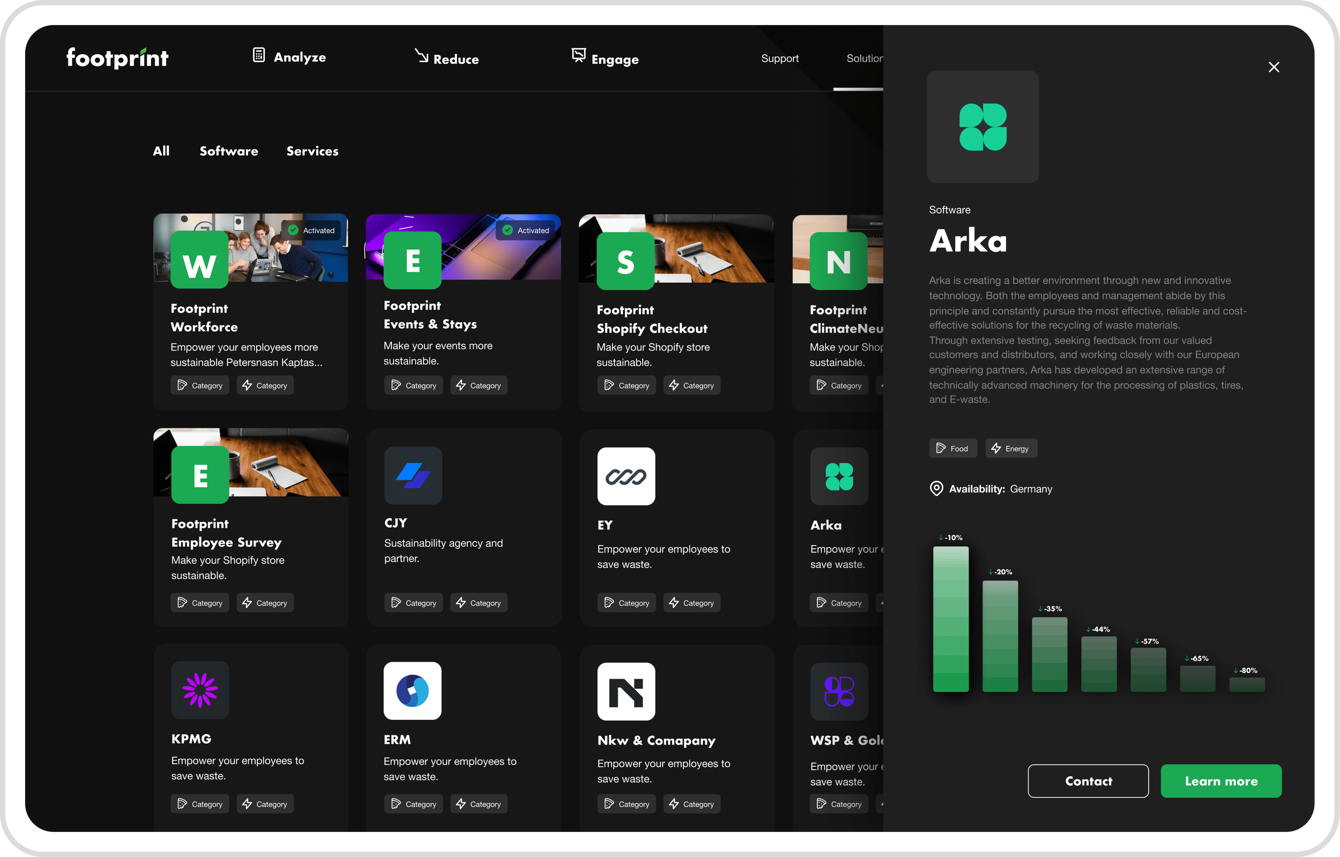Open the Footprint Events & Stays title
The height and width of the screenshot is (857, 1340).
(430, 315)
